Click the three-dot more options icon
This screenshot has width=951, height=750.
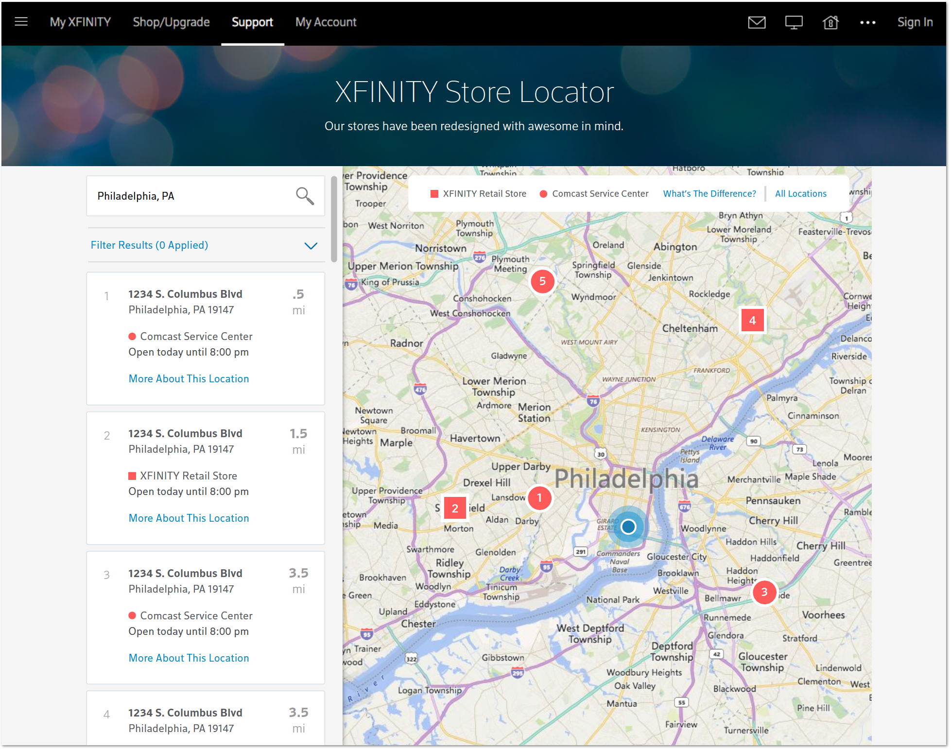tap(867, 22)
